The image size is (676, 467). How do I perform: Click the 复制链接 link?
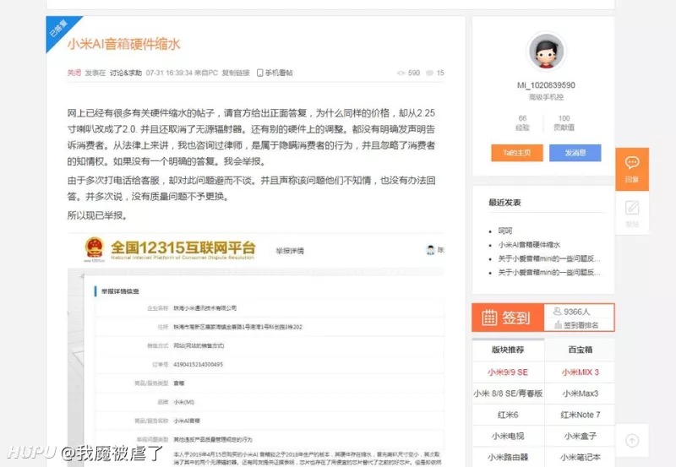236,73
